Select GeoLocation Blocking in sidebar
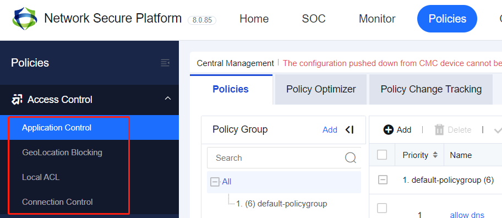 62,152
